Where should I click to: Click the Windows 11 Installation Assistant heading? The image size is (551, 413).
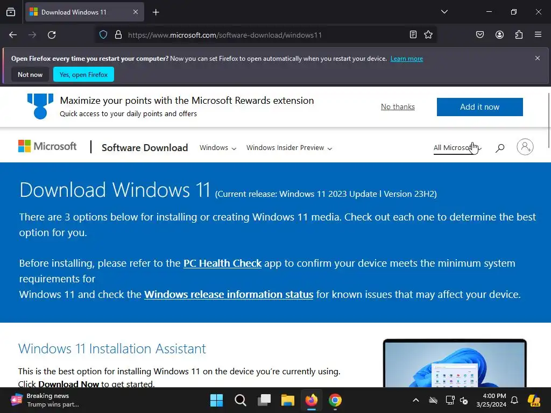112,348
